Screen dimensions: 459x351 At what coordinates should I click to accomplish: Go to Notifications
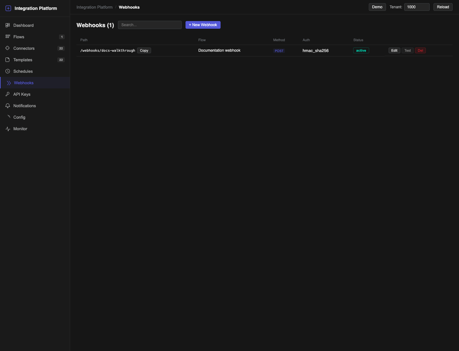point(35,106)
